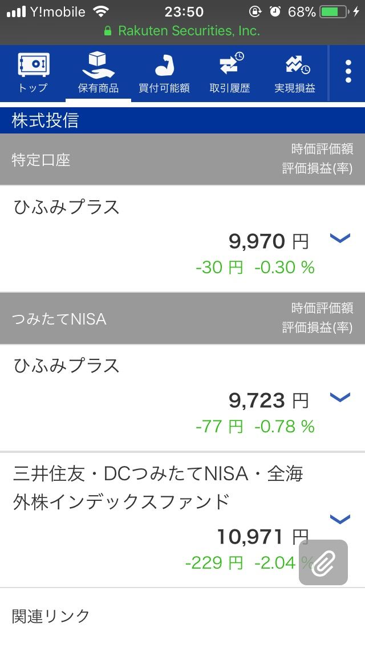This screenshot has height=648, width=365.
Task: Tap the Rakuten Securities, Inc. address bar
Action: point(182,31)
